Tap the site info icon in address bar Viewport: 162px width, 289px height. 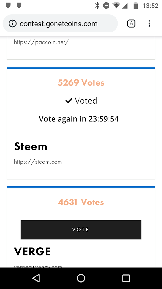pyautogui.click(x=13, y=24)
